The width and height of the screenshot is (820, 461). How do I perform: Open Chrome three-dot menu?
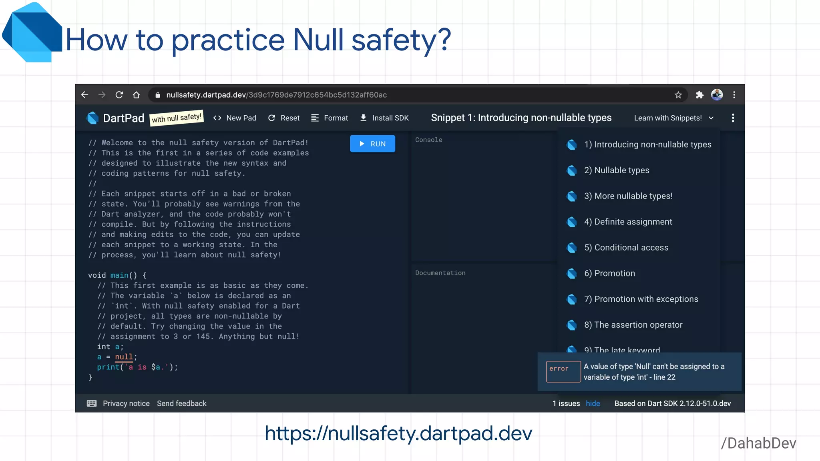coord(734,95)
